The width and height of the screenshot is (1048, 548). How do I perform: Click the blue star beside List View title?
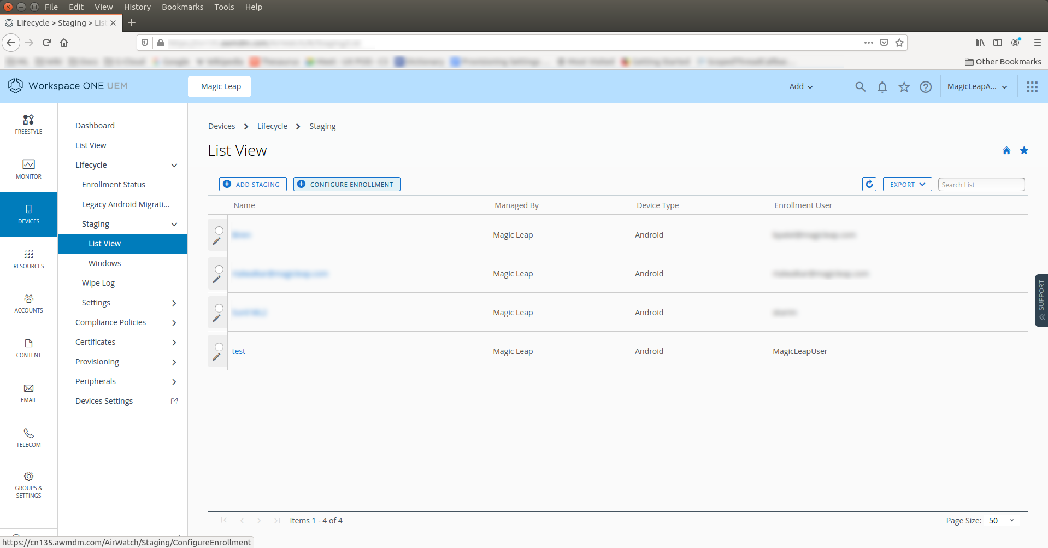[1024, 150]
